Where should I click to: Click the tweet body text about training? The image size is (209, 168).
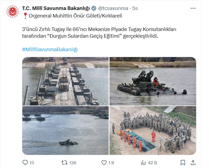coord(99,33)
